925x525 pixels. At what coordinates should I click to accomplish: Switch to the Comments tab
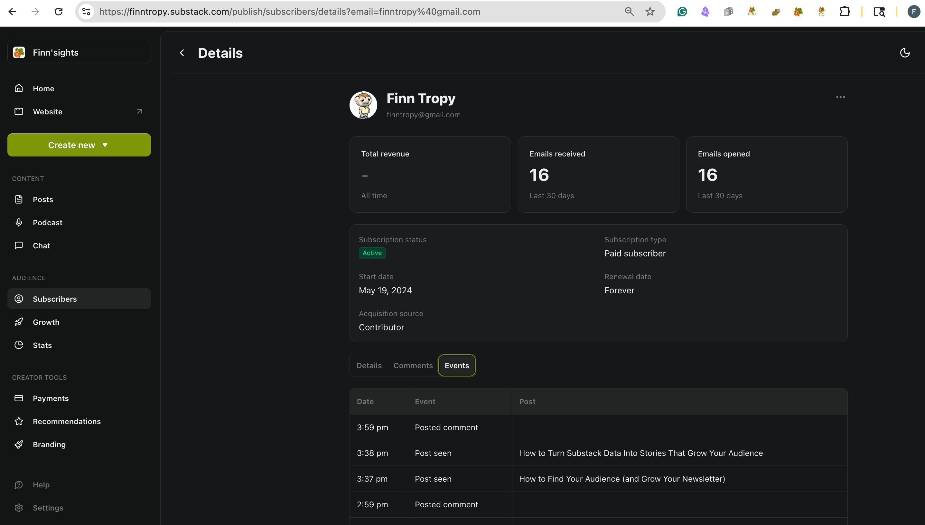pyautogui.click(x=413, y=365)
